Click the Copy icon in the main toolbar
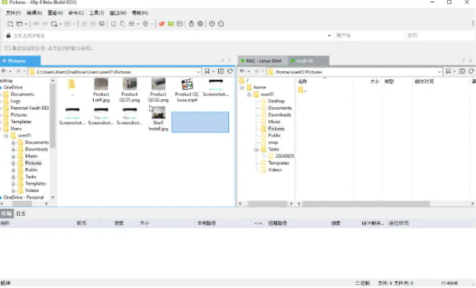476x288 pixels. click(113, 24)
